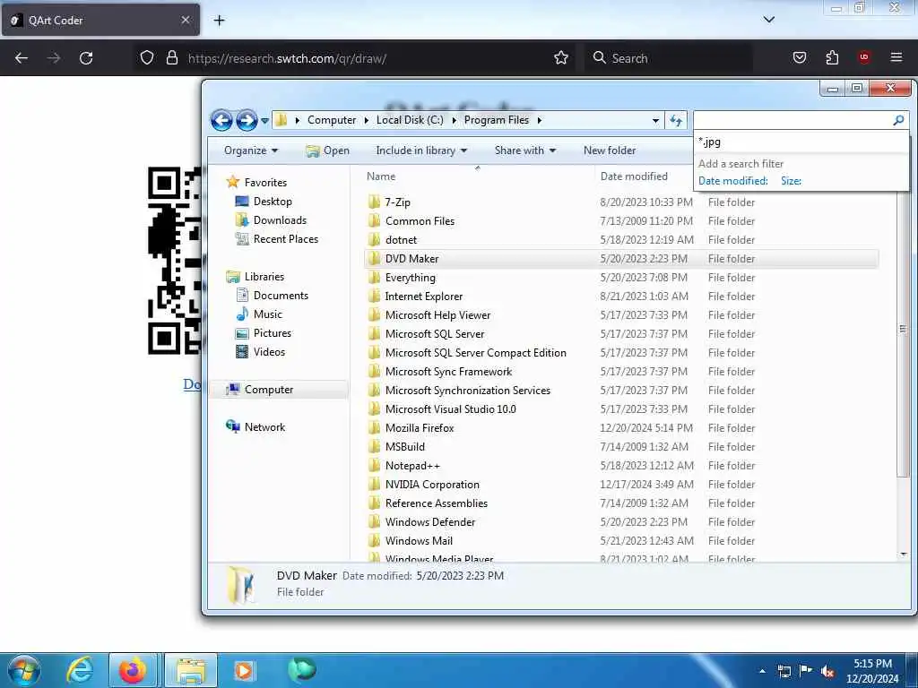Add Size search filter
The image size is (918, 688).
pyautogui.click(x=791, y=181)
